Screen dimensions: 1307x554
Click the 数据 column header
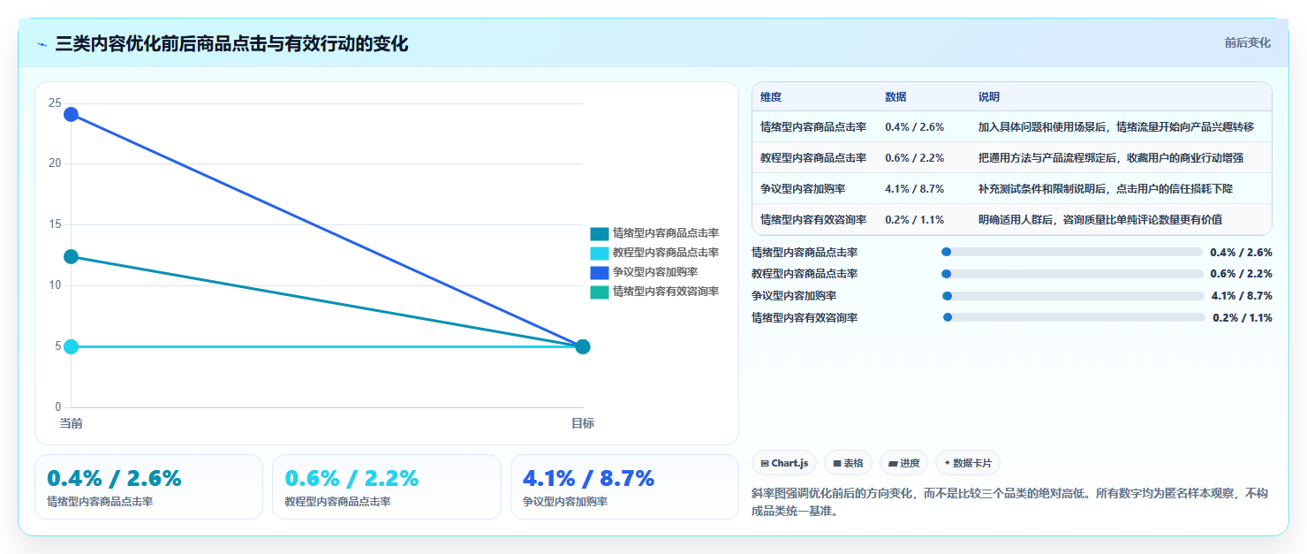click(895, 97)
